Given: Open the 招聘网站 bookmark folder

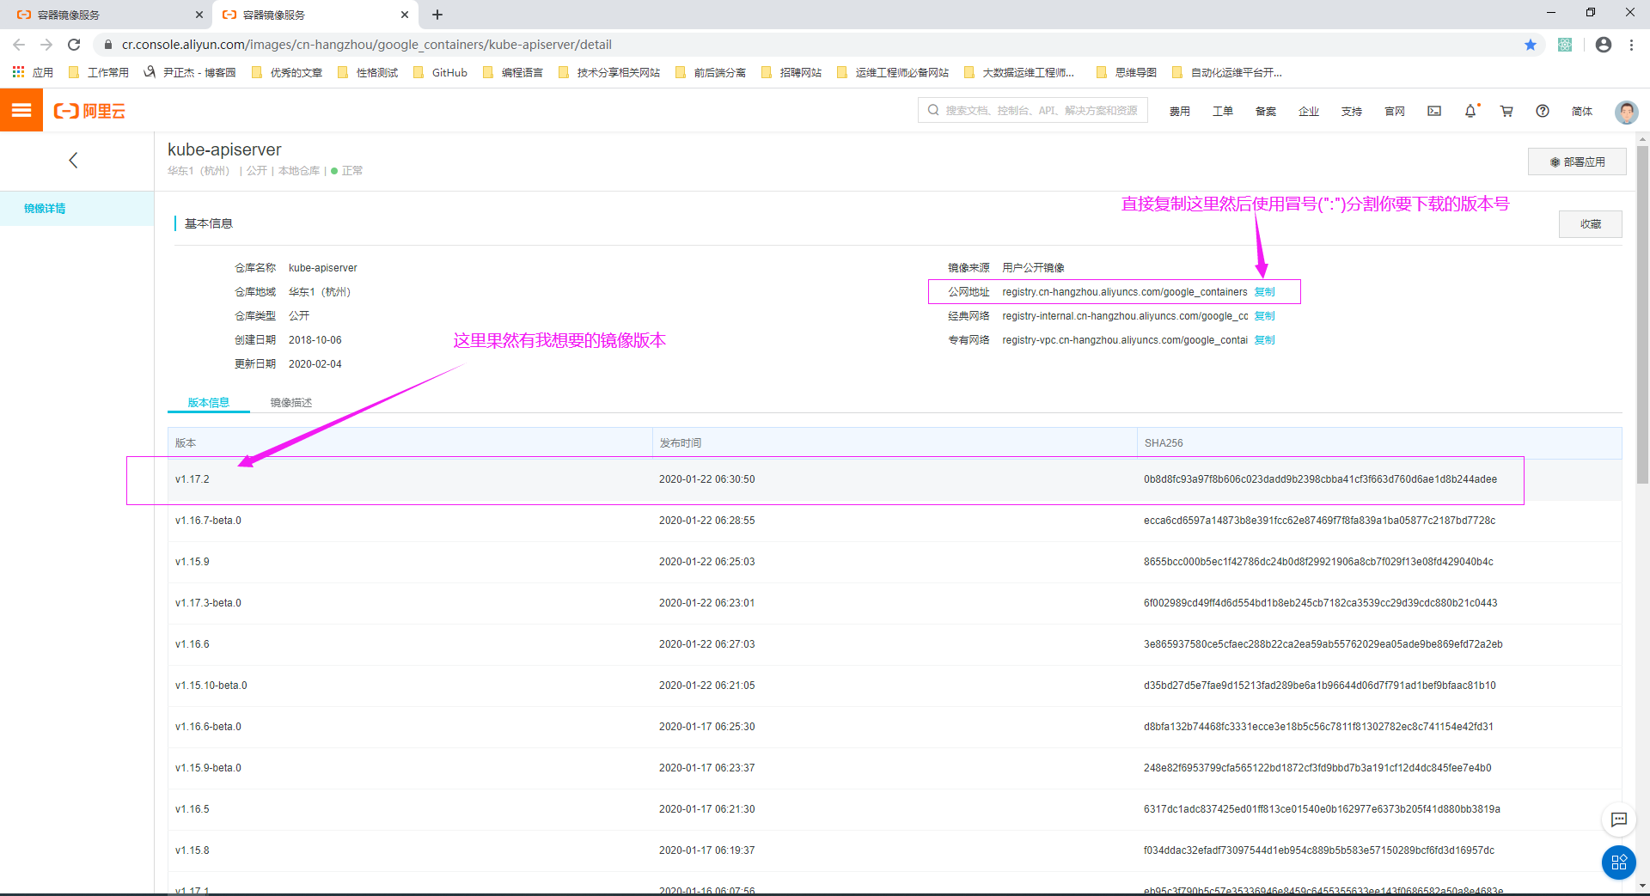Looking at the screenshot, I should (x=791, y=72).
